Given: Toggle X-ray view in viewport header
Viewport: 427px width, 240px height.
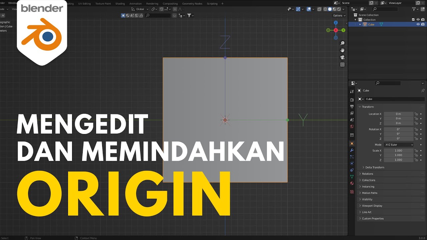Looking at the screenshot, I should click(320, 9).
